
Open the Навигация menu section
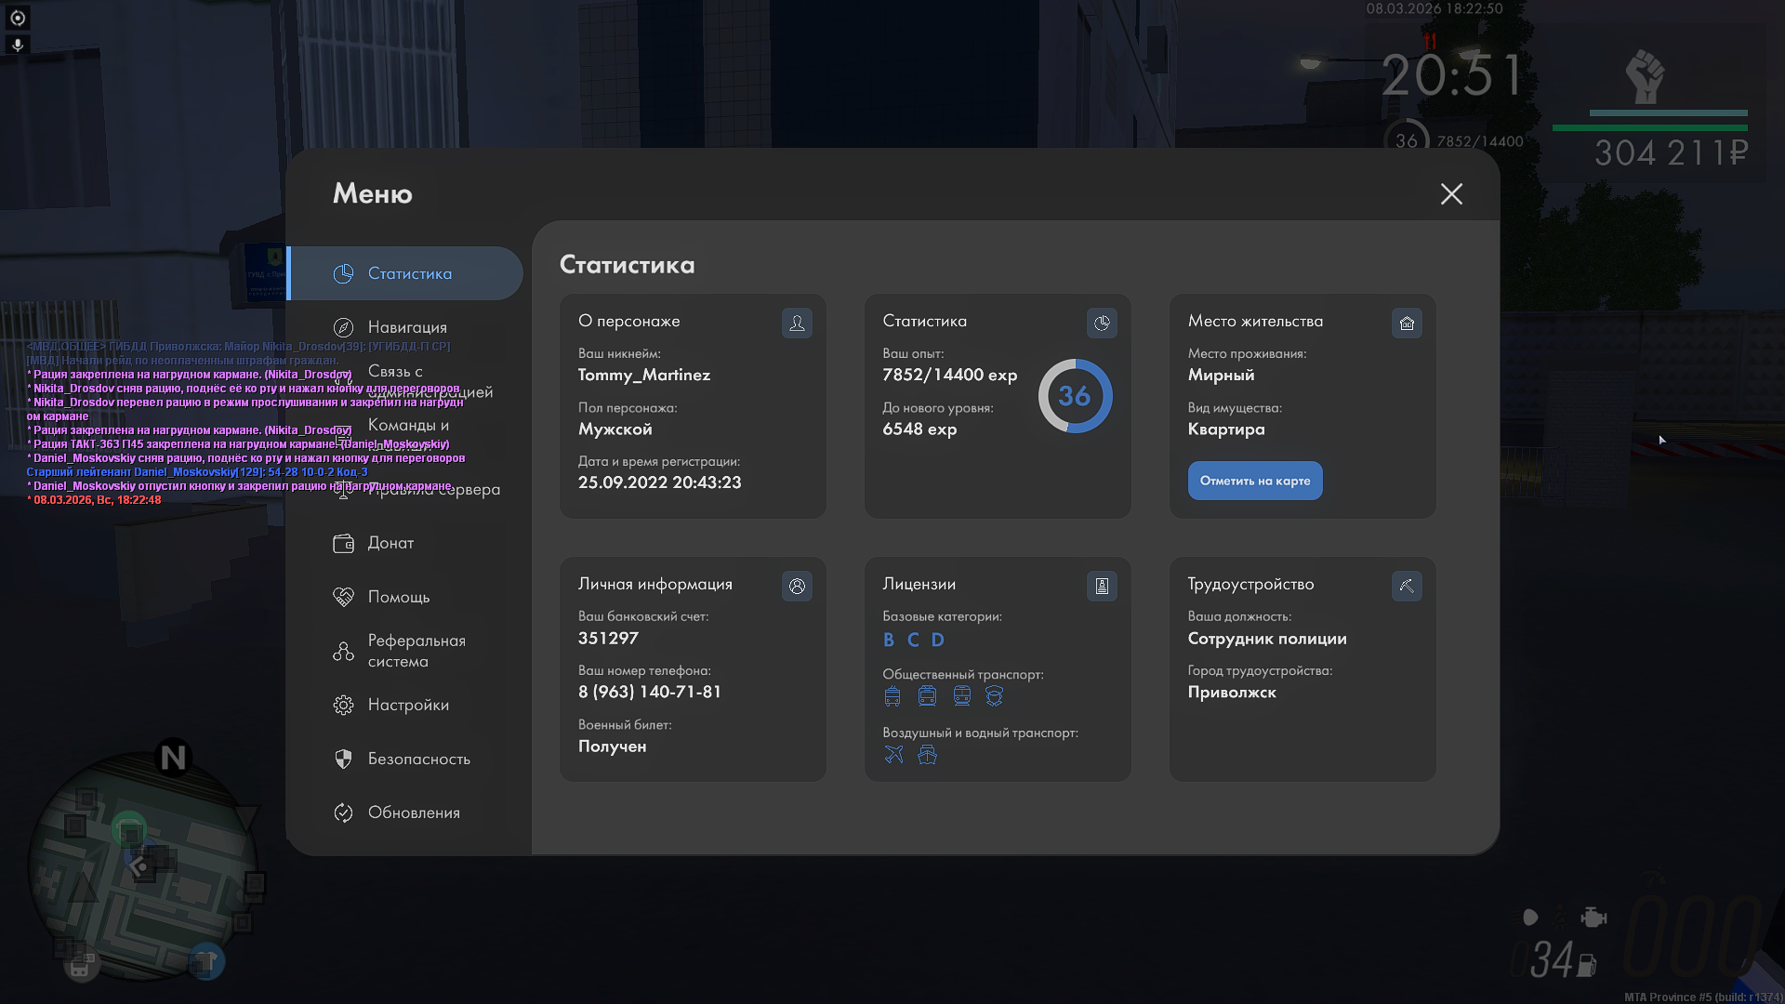click(x=406, y=327)
